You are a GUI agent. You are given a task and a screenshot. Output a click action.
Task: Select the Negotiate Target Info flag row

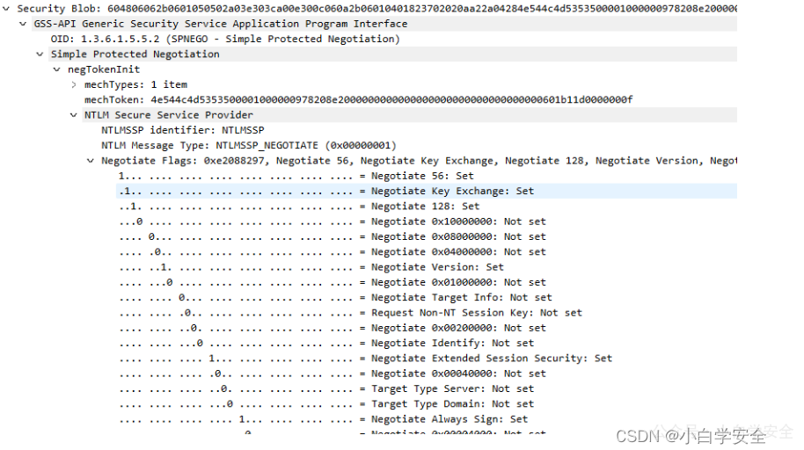click(335, 298)
